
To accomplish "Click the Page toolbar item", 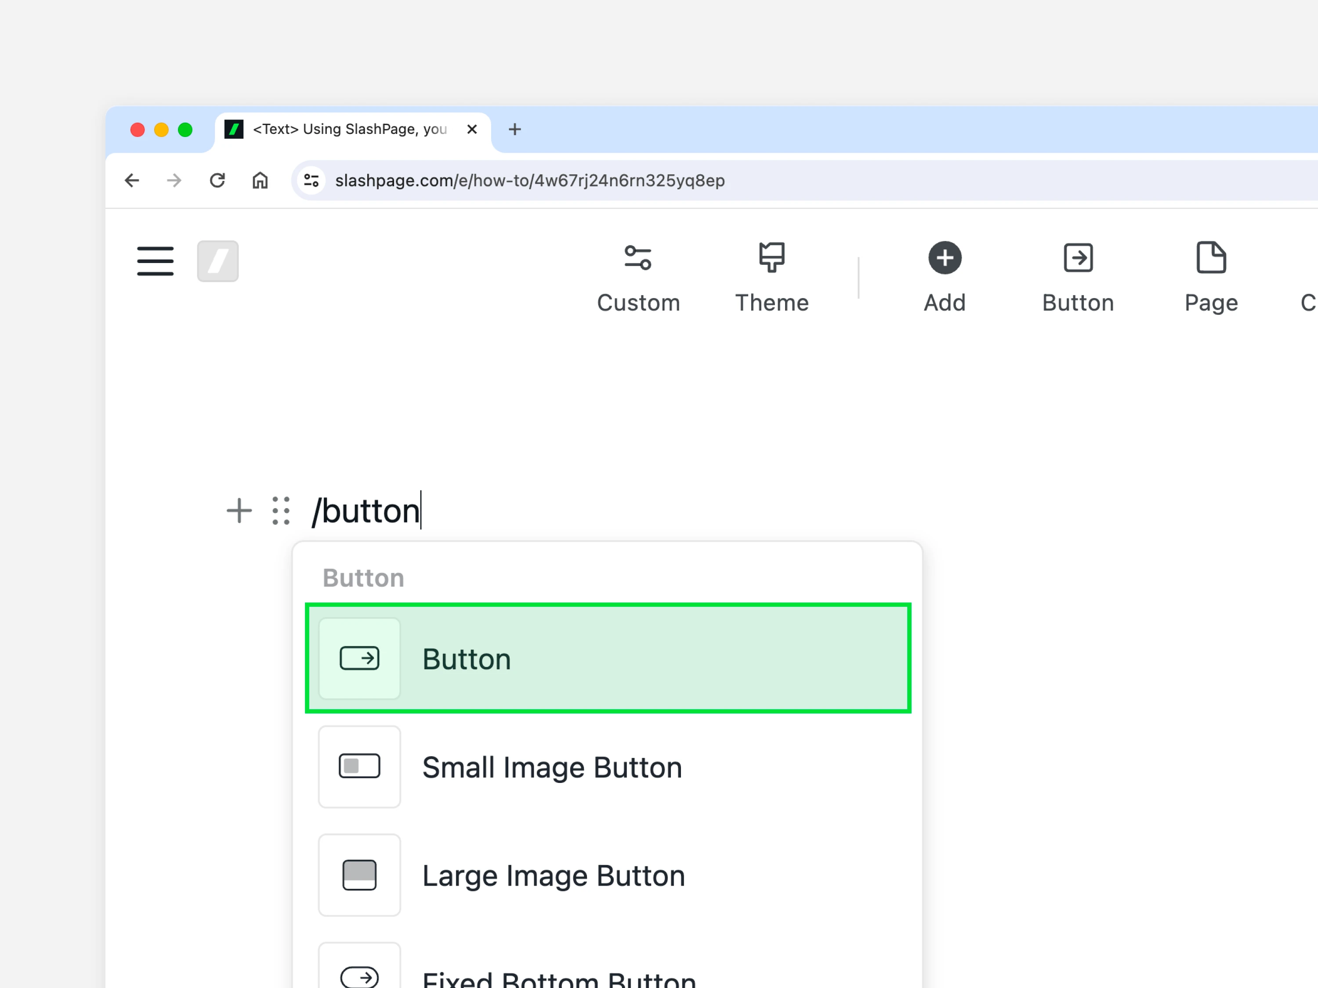I will [x=1211, y=278].
